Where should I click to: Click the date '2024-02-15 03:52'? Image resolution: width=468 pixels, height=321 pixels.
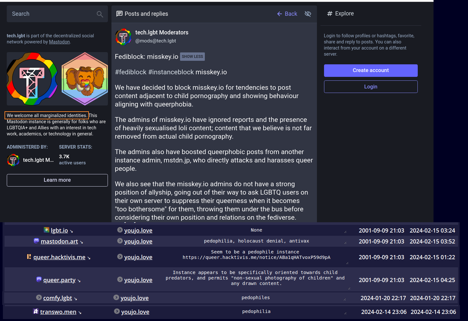point(432,242)
